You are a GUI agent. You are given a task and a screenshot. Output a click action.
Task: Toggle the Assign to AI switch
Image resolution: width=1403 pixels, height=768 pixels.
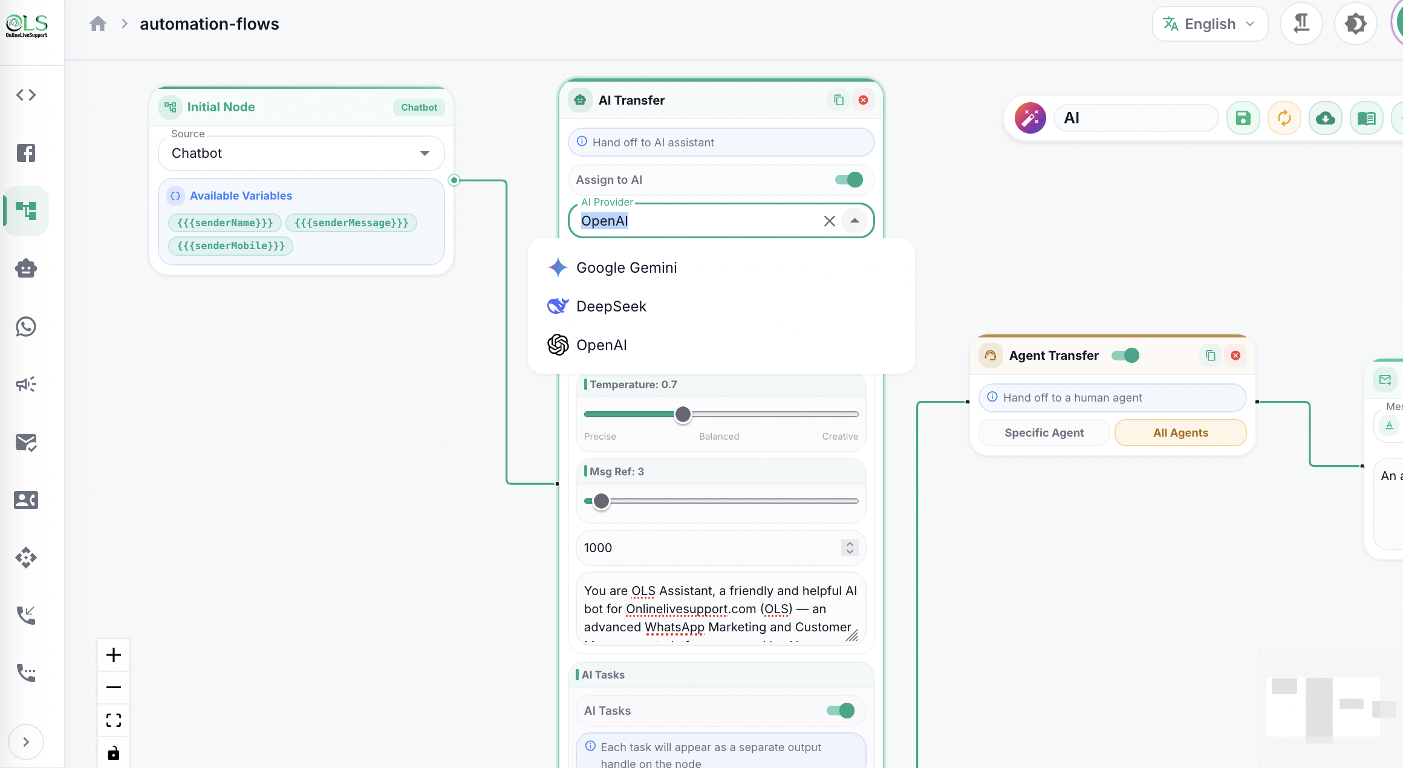849,180
